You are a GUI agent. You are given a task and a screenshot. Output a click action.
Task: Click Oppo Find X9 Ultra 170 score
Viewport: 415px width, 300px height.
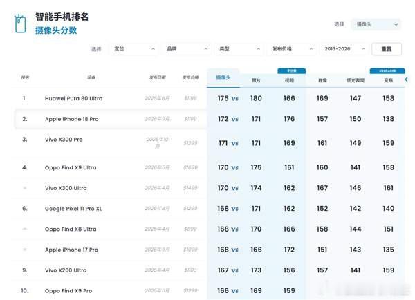[223, 167]
